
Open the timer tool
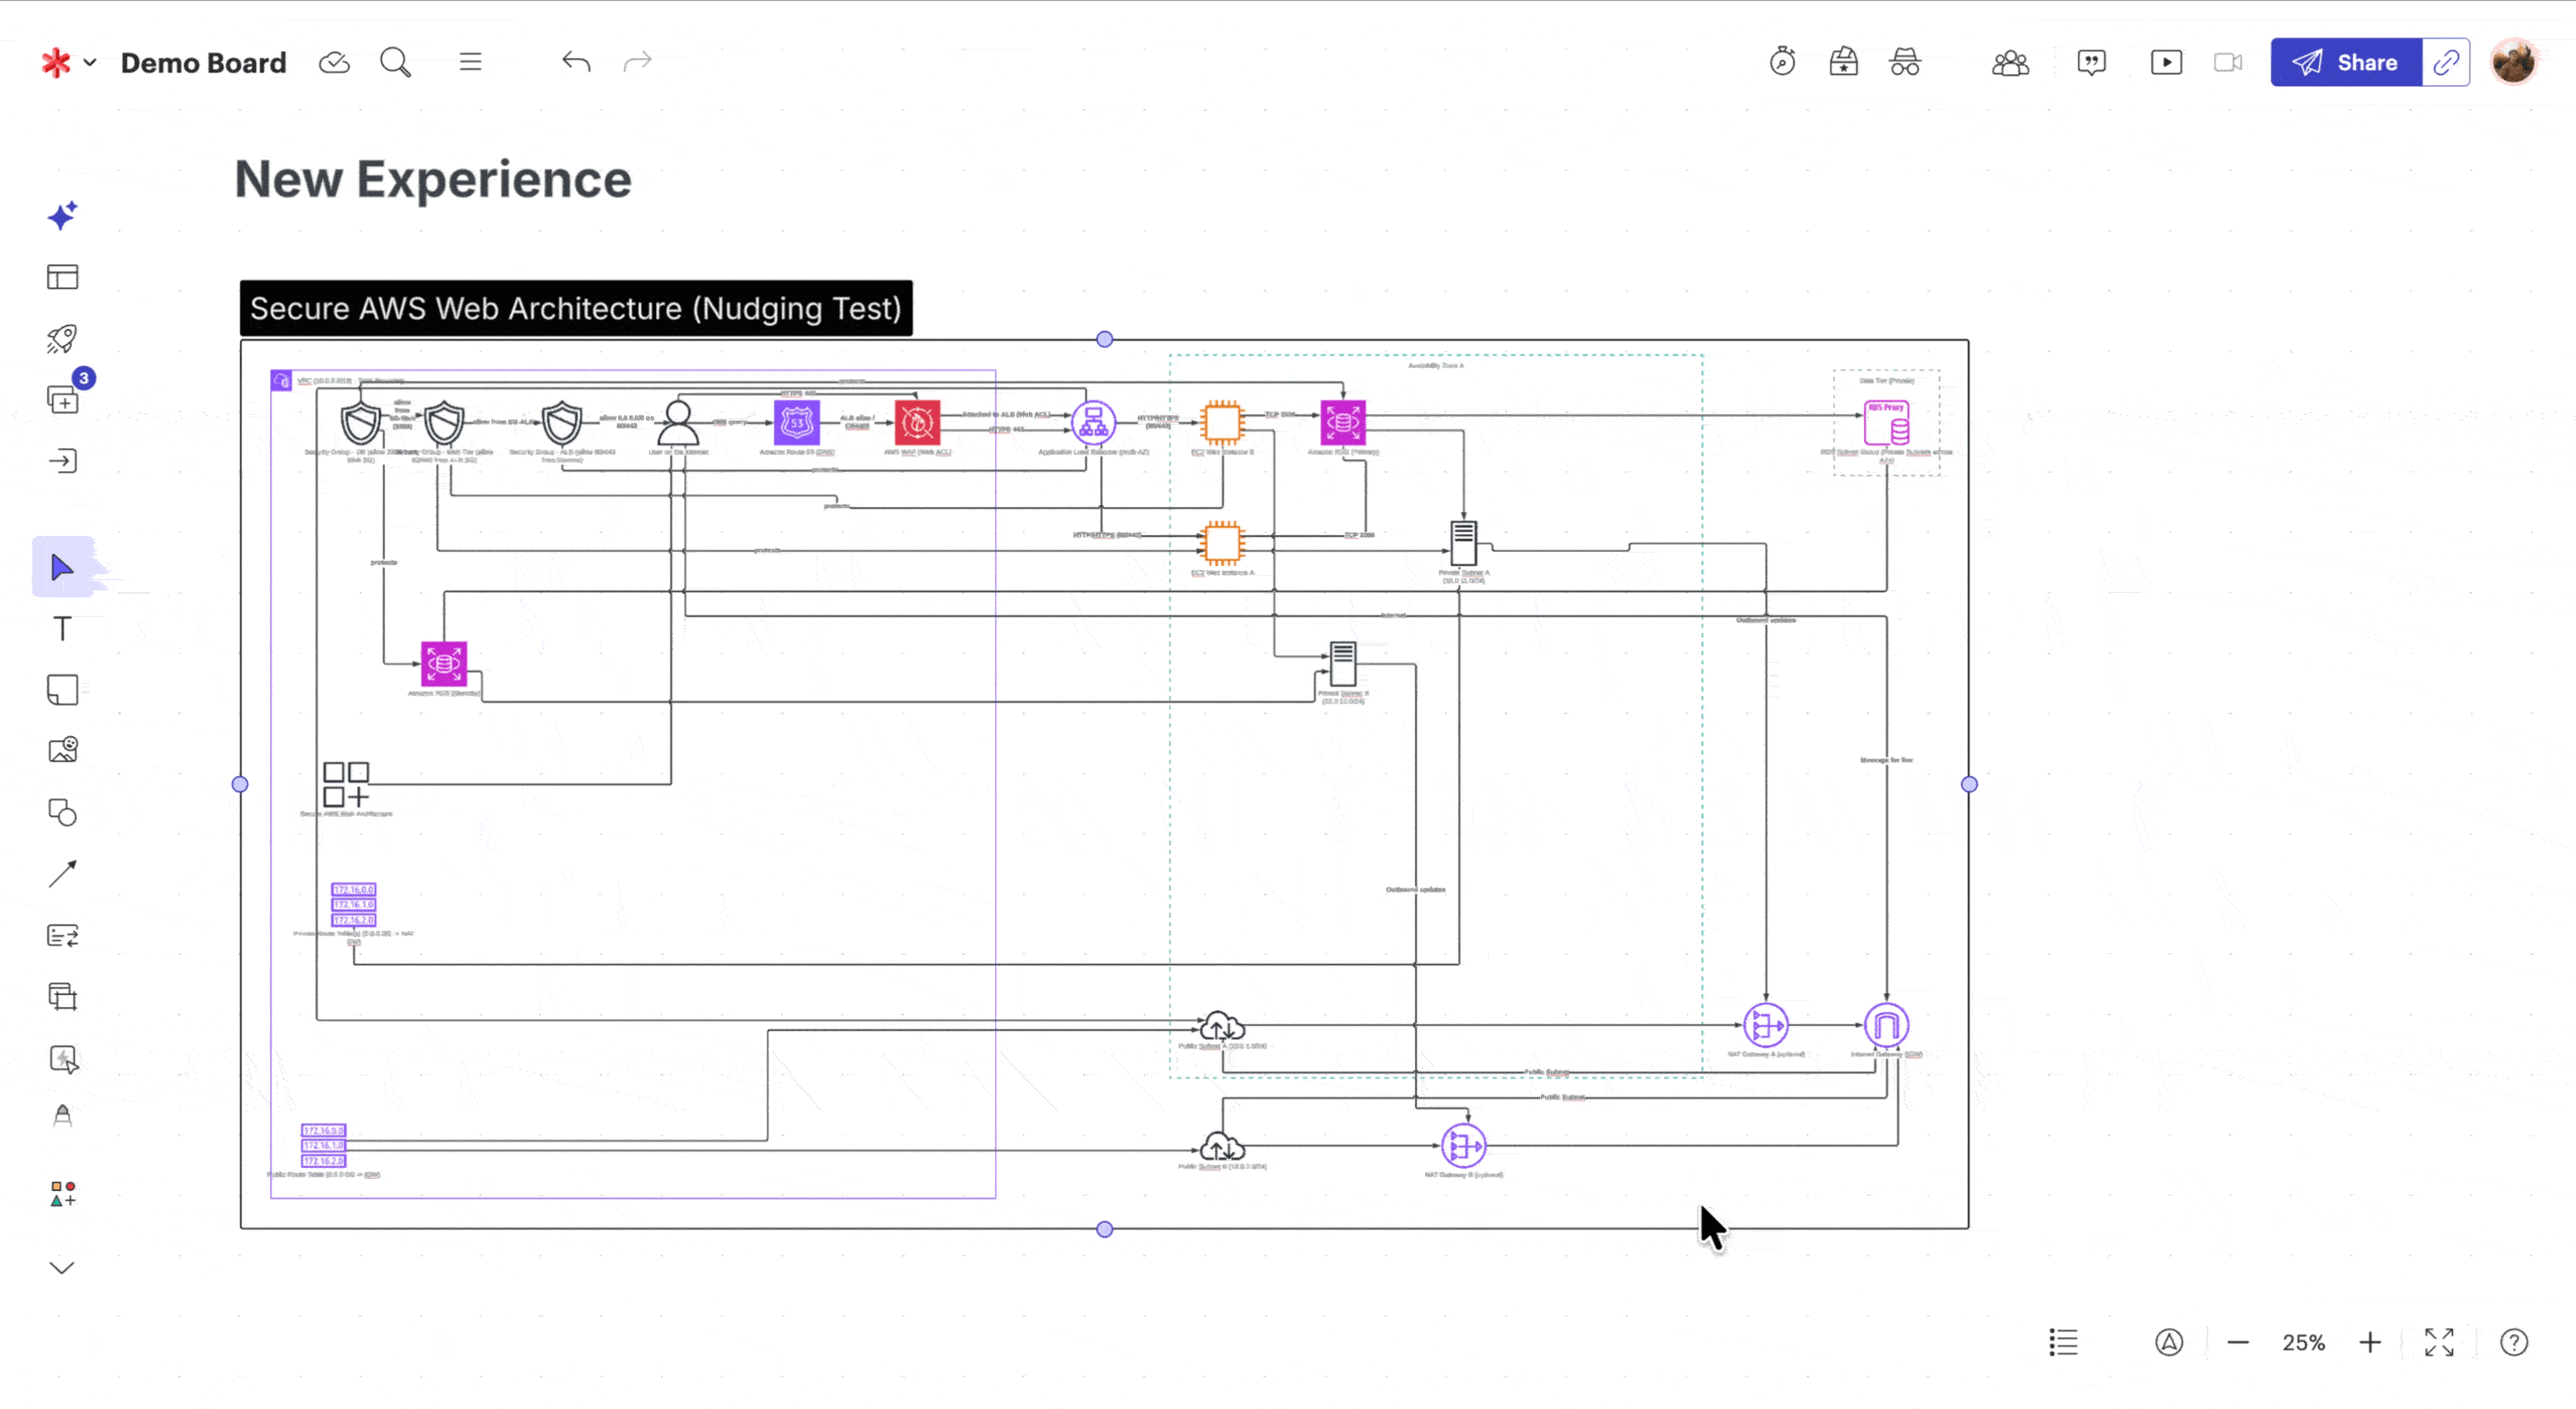1782,62
